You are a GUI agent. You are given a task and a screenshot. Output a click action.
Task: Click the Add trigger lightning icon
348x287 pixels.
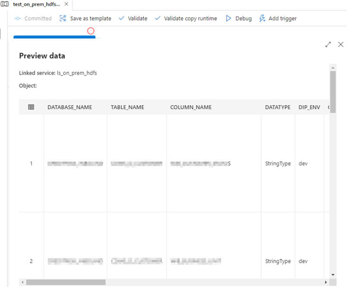(x=262, y=19)
